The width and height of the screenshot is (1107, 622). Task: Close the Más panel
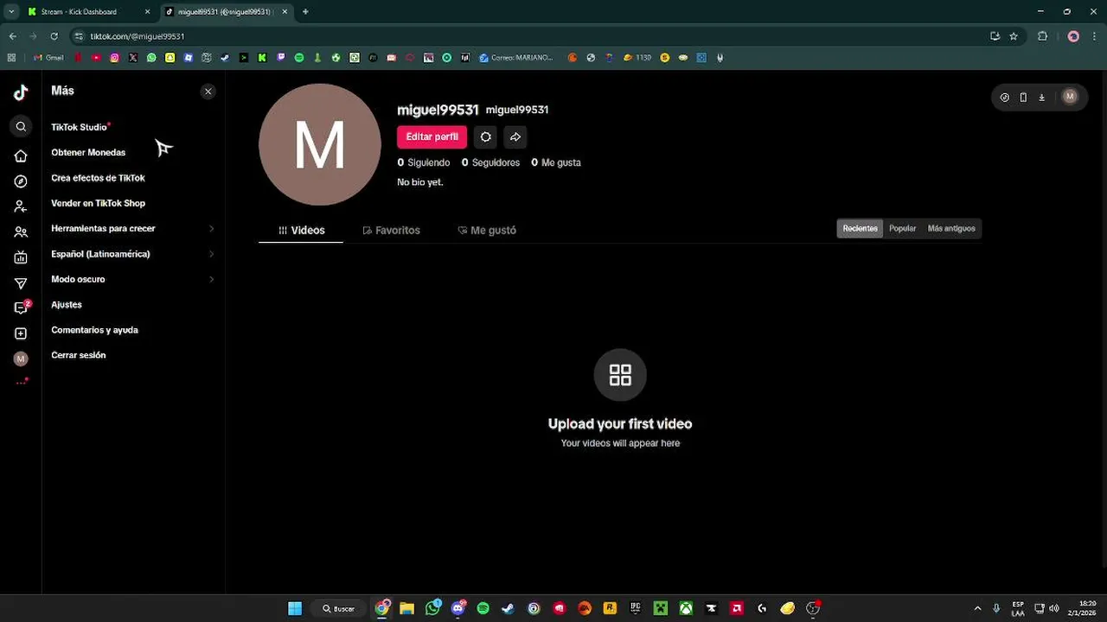pos(208,92)
